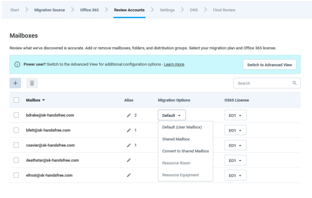Select Resource Equipment option
The image size is (312, 198).
tap(180, 175)
